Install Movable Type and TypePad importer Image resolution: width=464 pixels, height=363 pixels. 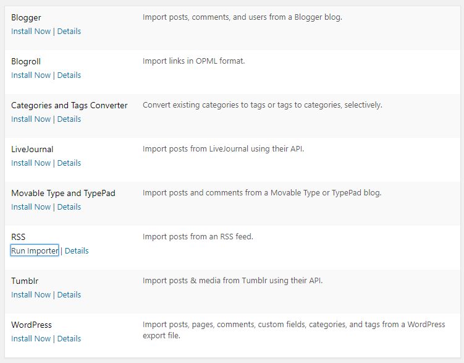[31, 207]
